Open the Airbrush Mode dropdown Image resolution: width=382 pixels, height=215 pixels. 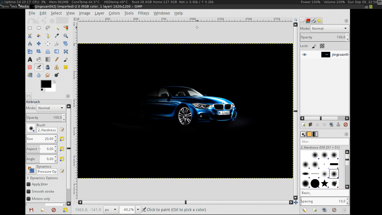pyautogui.click(x=51, y=108)
